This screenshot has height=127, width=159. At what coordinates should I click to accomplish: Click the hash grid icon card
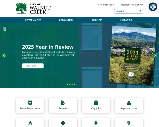pyautogui.click(x=63, y=123)
